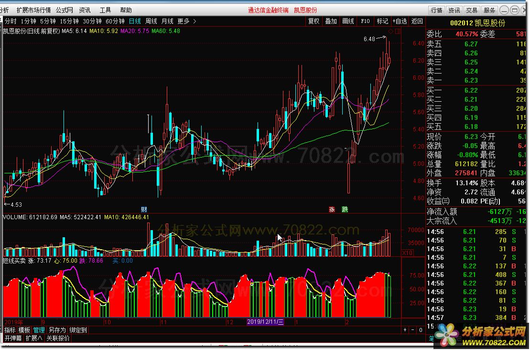Click the MA60: 5.48 legend label
Viewport: 530px width, 350px height.
pos(166,31)
